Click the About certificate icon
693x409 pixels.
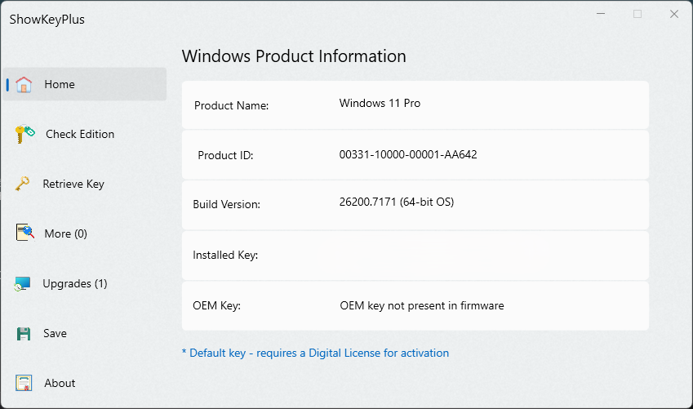[x=24, y=383]
